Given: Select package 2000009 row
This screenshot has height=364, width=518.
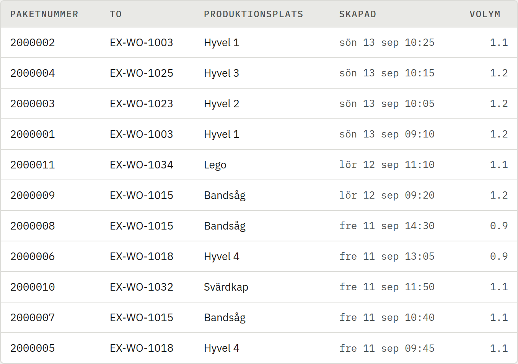Looking at the screenshot, I should point(259,195).
